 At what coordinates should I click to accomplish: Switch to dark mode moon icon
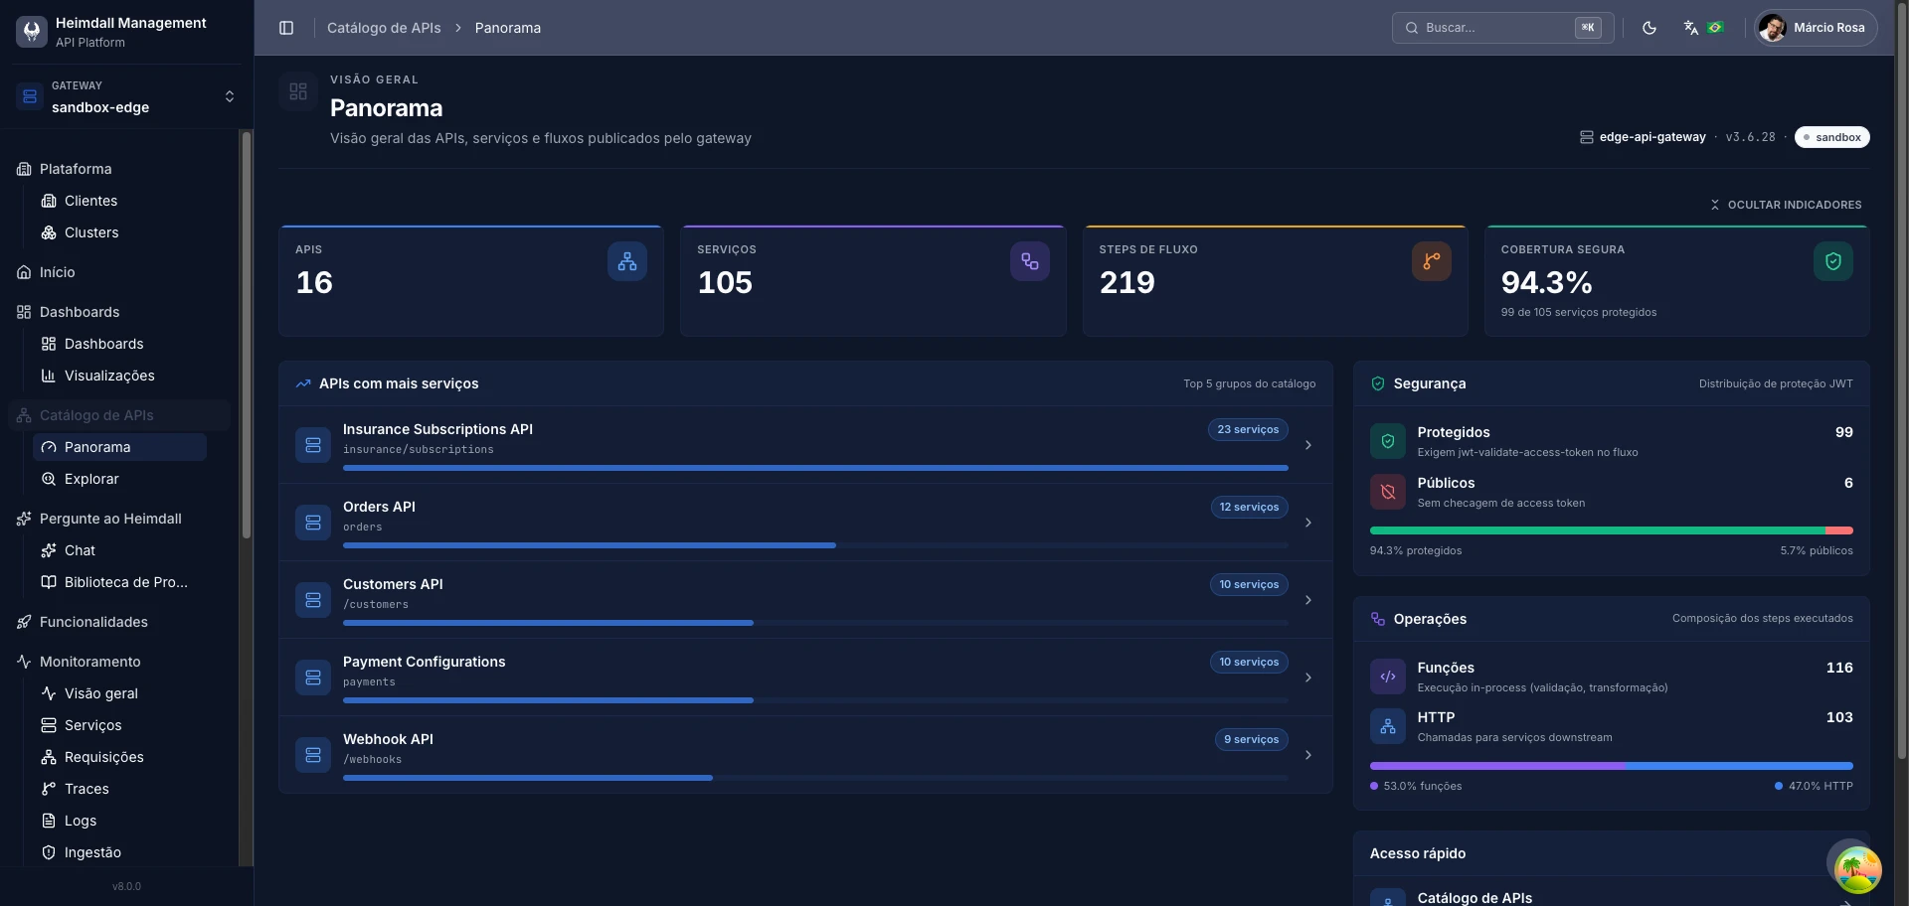(1649, 28)
